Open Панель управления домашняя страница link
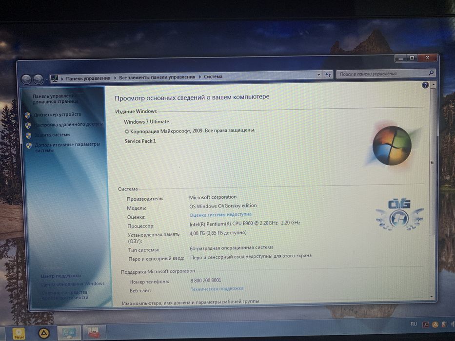The height and width of the screenshot is (341, 455). point(55,98)
